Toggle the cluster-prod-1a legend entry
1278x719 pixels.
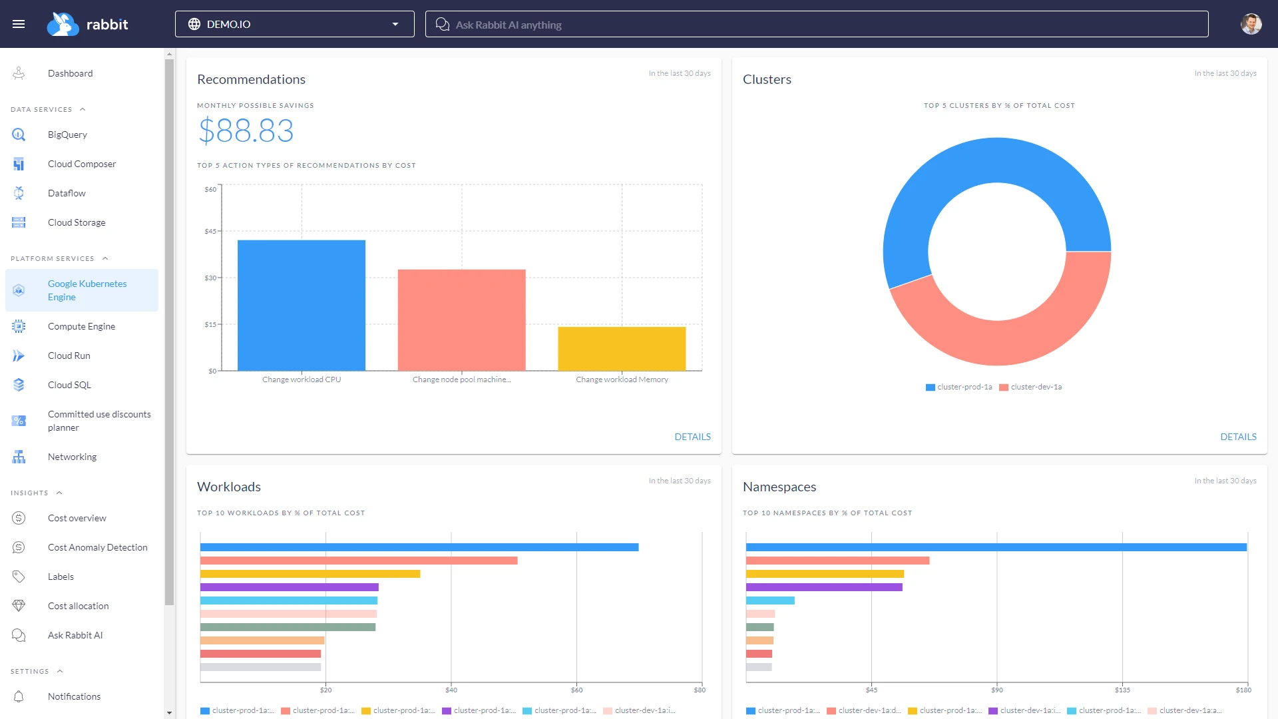[x=958, y=387]
